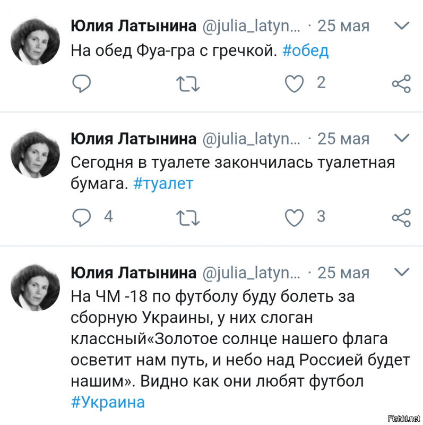Open the third tweet's dropdown menu
This screenshot has height=425, width=423.
401,271
